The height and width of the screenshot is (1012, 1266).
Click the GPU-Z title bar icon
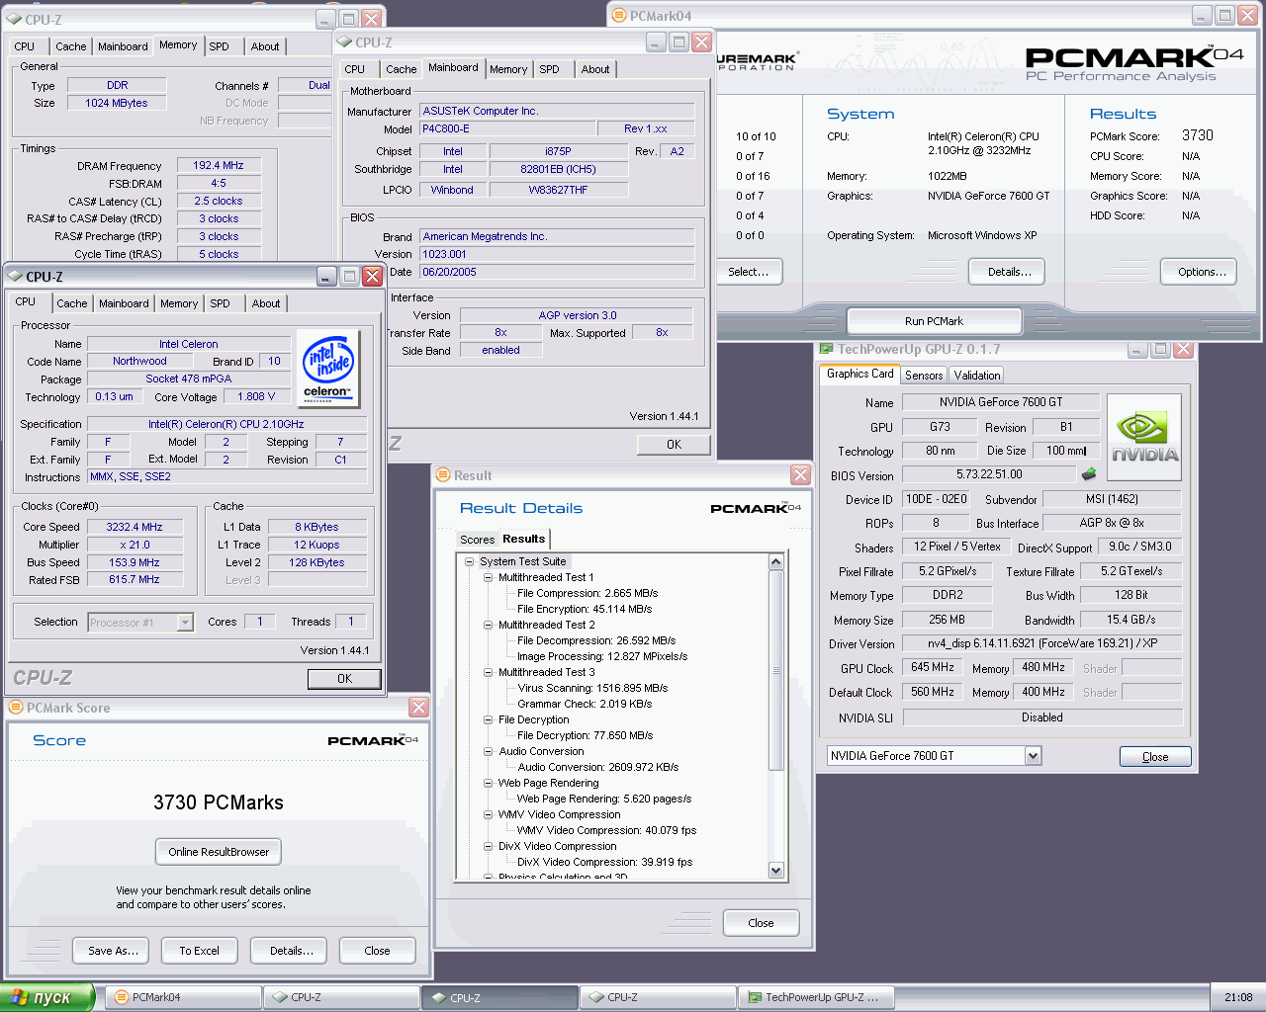(x=827, y=349)
